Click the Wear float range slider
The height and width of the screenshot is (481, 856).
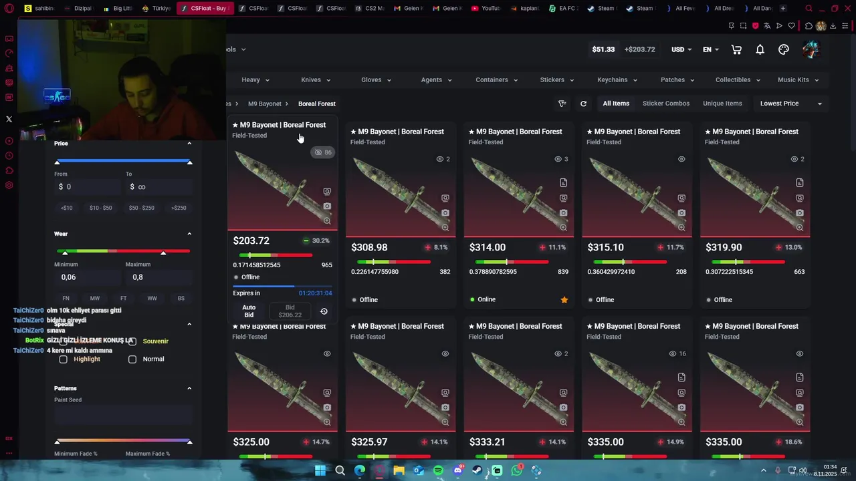pos(123,251)
